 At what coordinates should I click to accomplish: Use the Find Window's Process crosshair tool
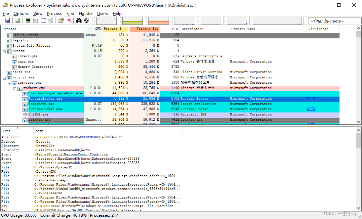click(x=86, y=20)
